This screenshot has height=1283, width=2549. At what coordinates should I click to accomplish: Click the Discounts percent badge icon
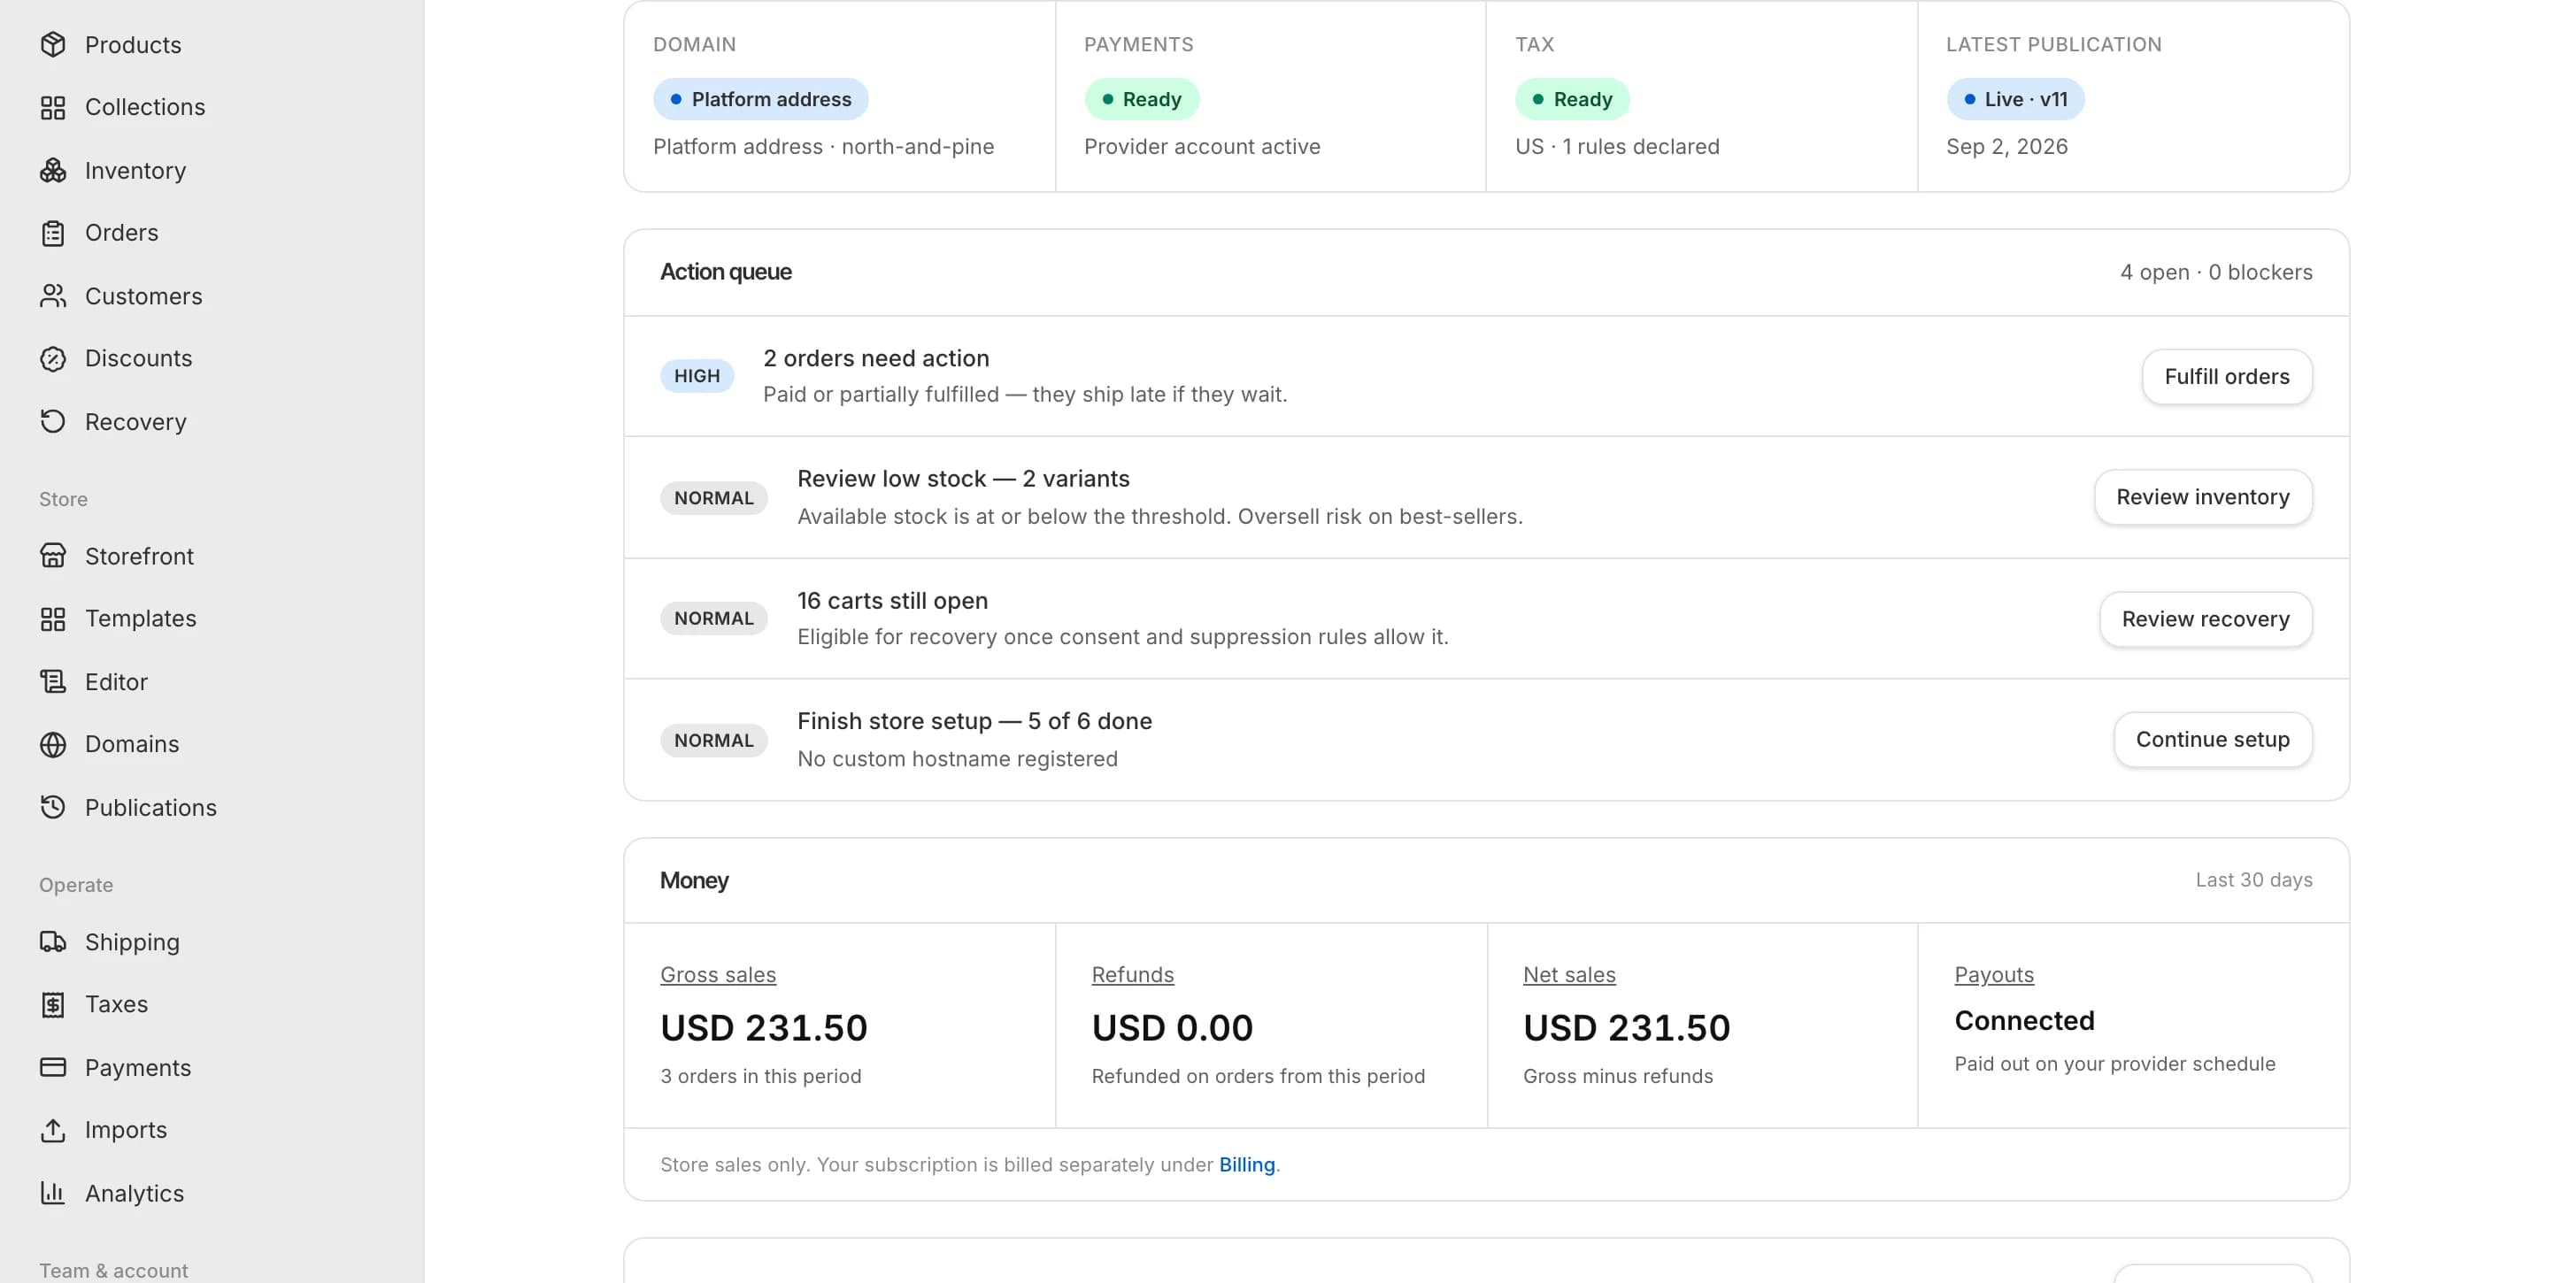pos(52,358)
